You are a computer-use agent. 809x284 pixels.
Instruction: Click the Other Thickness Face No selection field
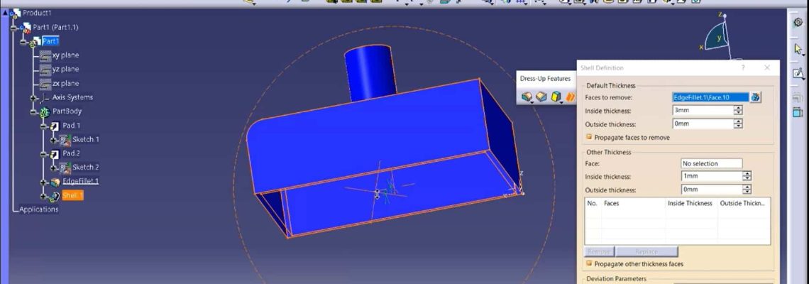click(712, 164)
